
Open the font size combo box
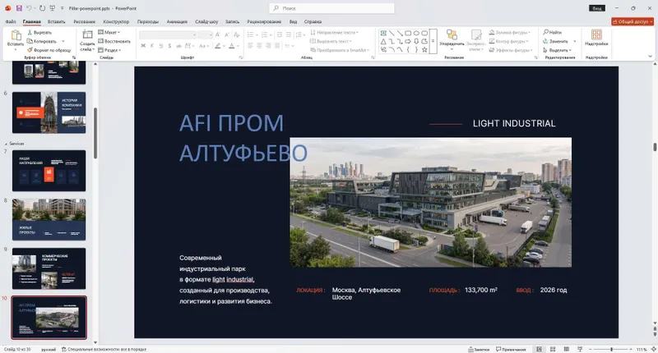click(x=205, y=34)
